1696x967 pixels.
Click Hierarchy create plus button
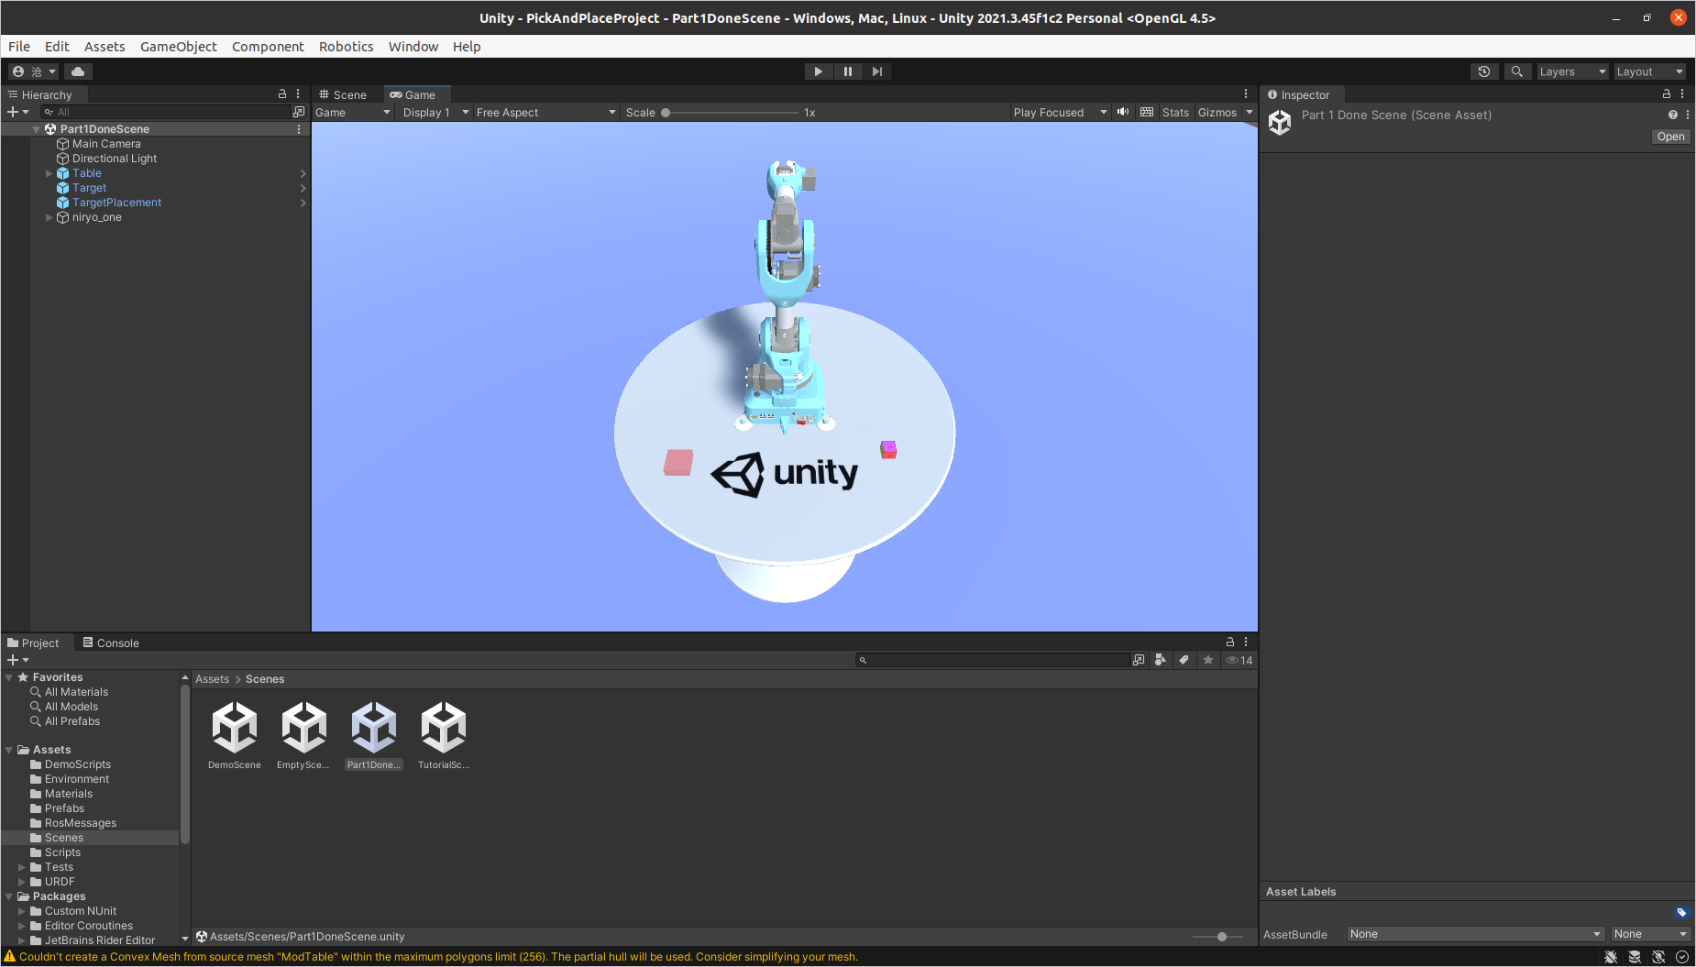click(17, 112)
